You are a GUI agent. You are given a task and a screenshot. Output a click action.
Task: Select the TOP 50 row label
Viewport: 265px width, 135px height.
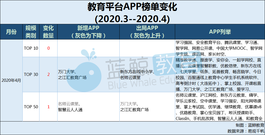click(x=31, y=107)
